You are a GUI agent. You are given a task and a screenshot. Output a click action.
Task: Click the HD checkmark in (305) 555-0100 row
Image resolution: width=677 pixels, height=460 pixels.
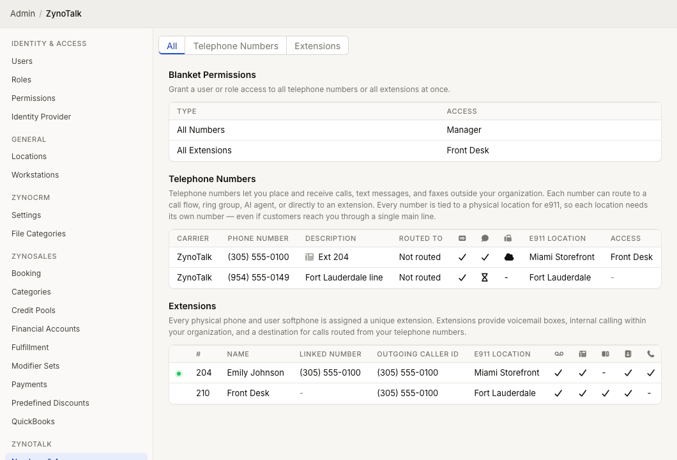[x=462, y=257]
